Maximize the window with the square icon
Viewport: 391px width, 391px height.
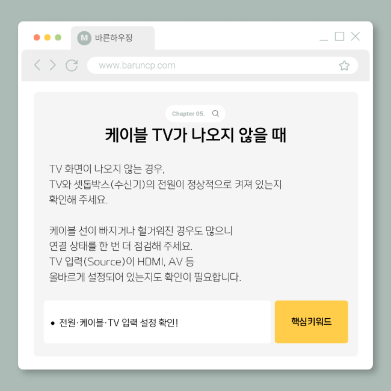[x=339, y=36]
